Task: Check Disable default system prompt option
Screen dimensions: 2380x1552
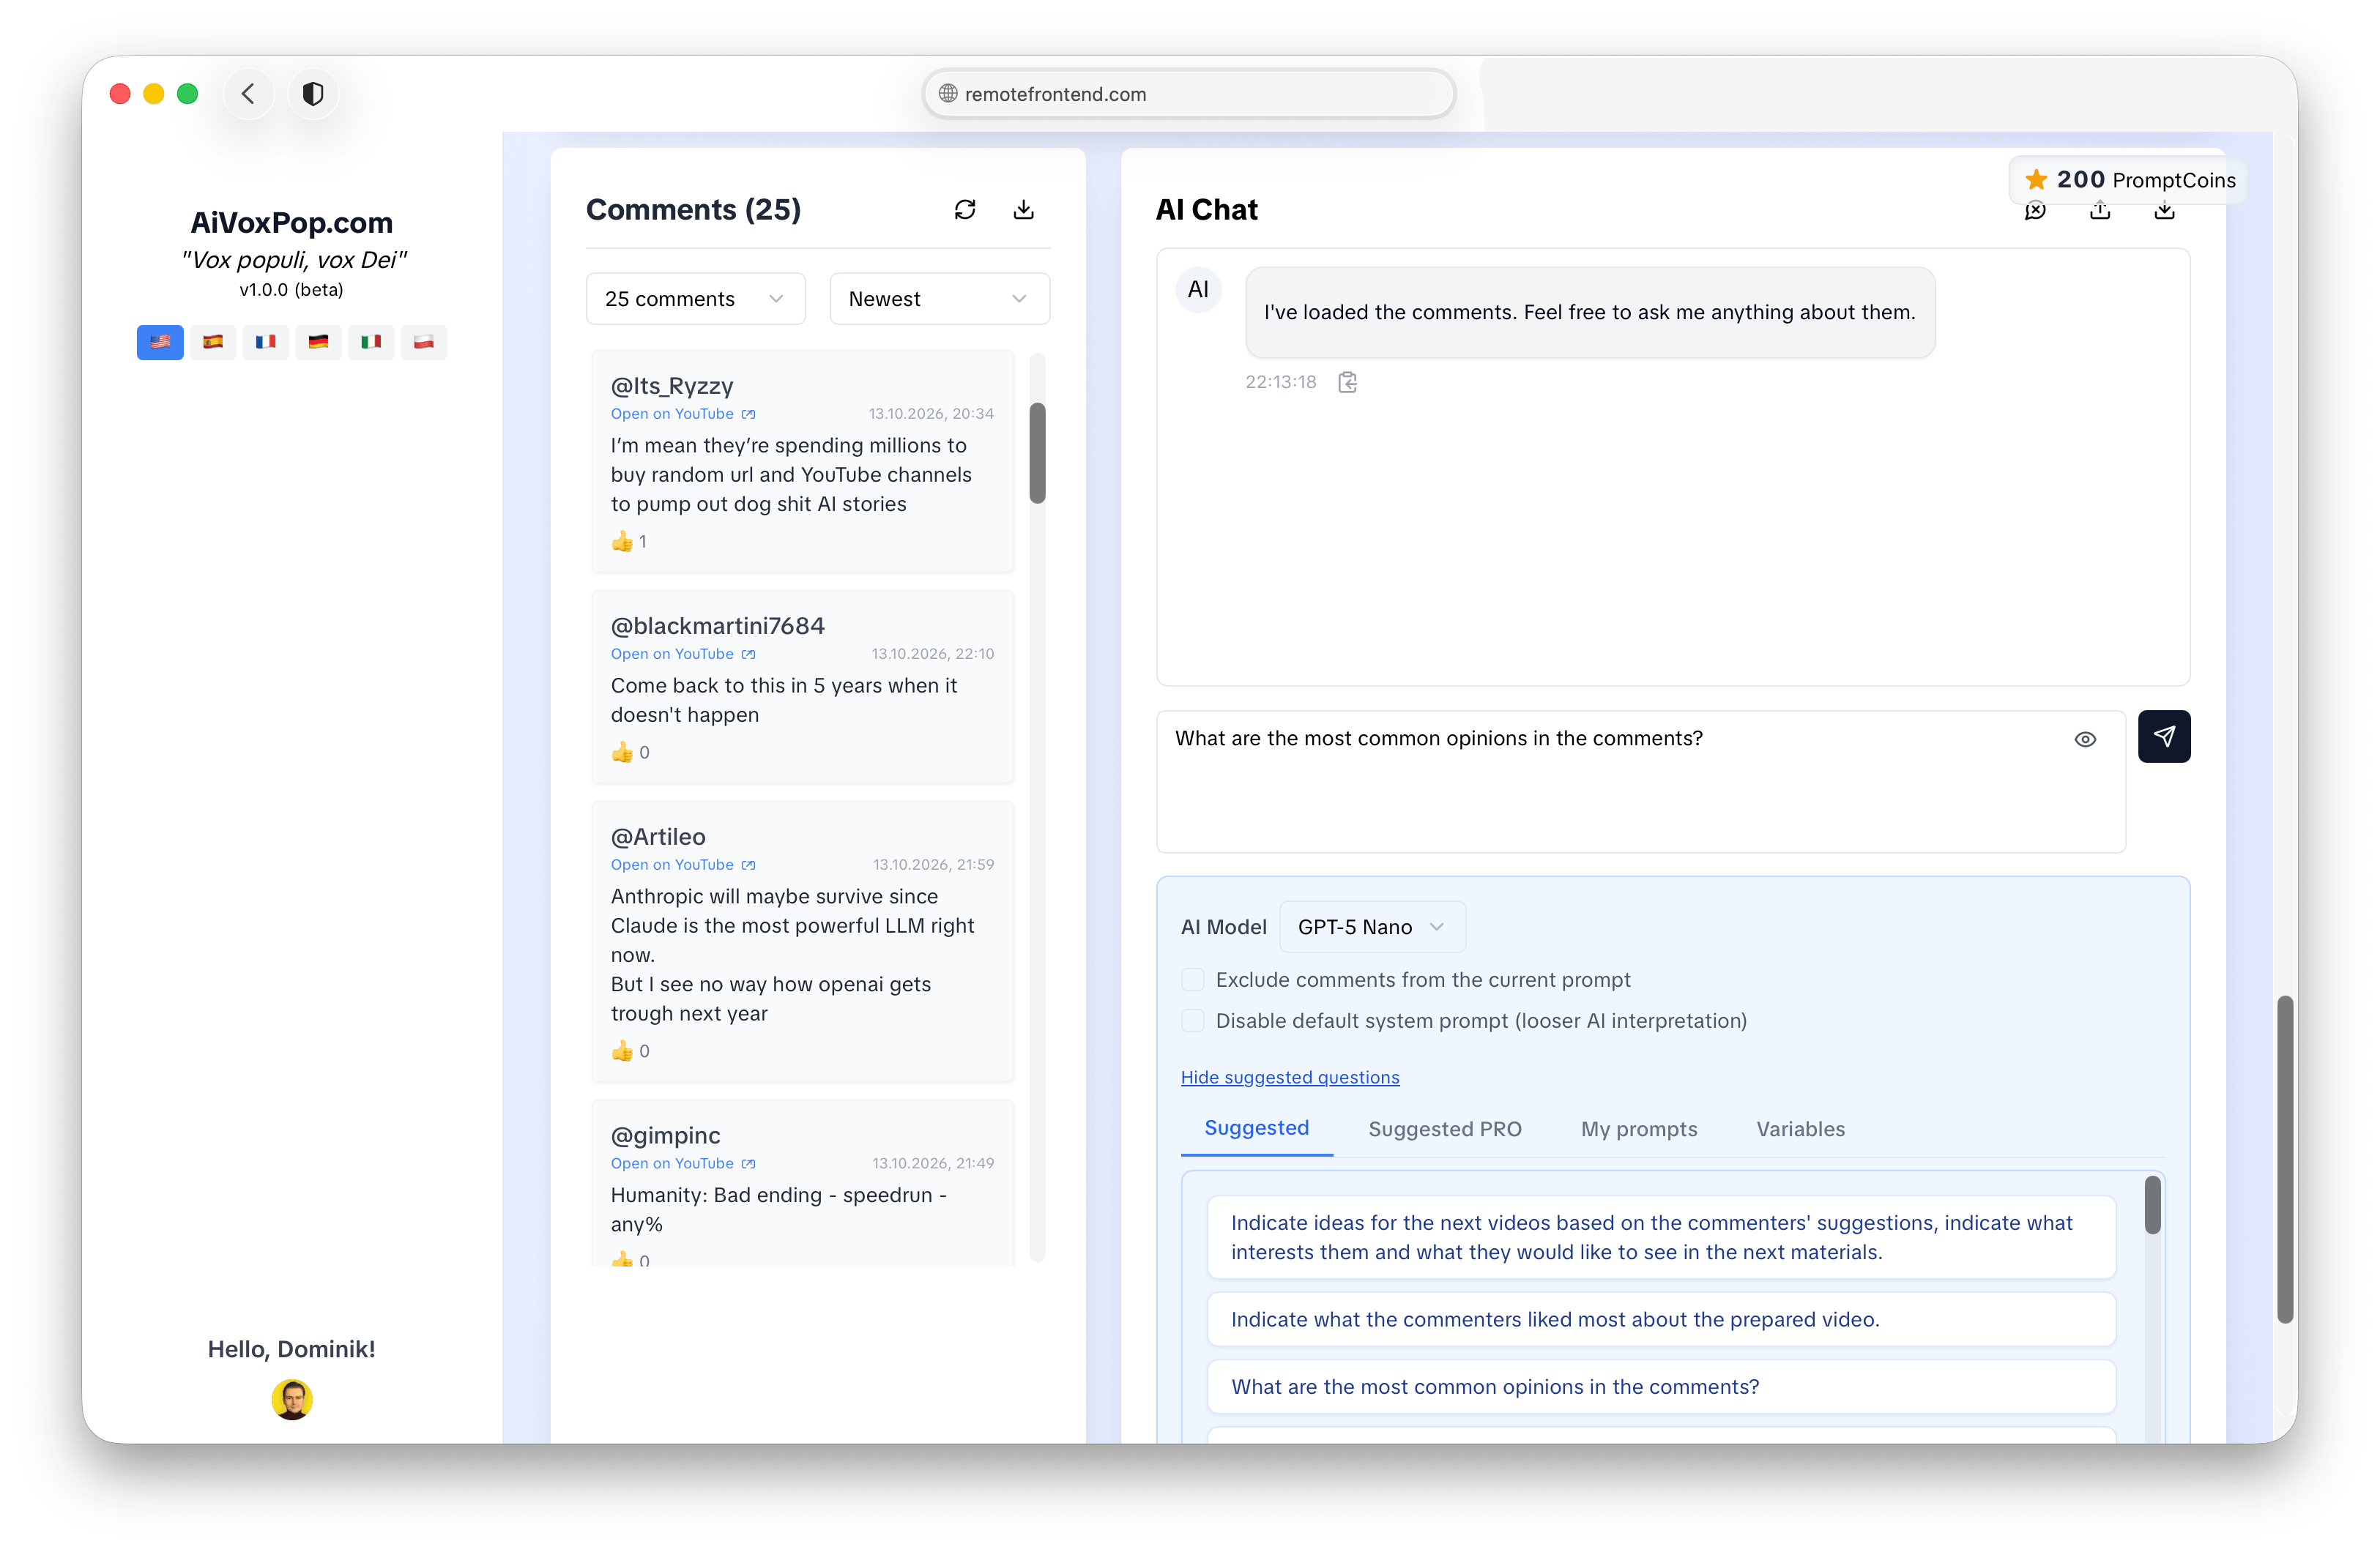Action: [x=1192, y=1021]
